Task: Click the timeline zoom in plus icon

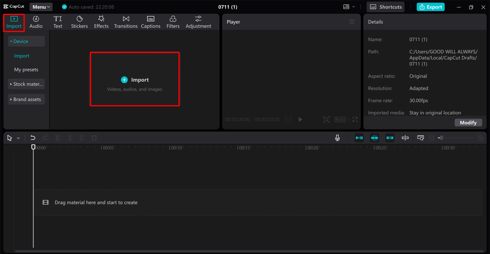Action: tap(481, 138)
